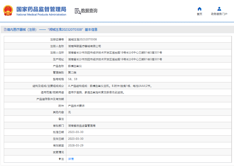Click the 备注 row label
This screenshot has height=166, width=234.
pos(61,119)
